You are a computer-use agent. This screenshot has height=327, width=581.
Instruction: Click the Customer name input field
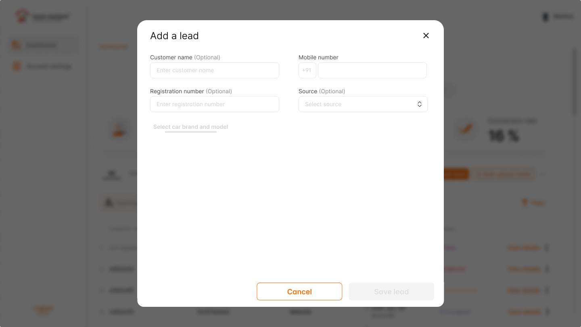(214, 70)
